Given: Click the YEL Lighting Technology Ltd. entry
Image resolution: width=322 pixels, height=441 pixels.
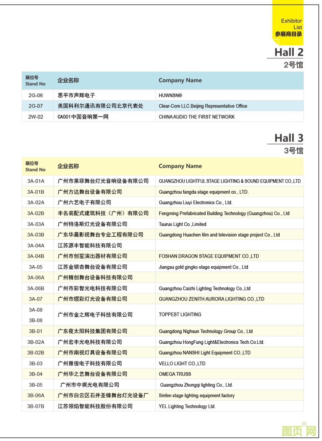Looking at the screenshot, I should pyautogui.click(x=187, y=406).
